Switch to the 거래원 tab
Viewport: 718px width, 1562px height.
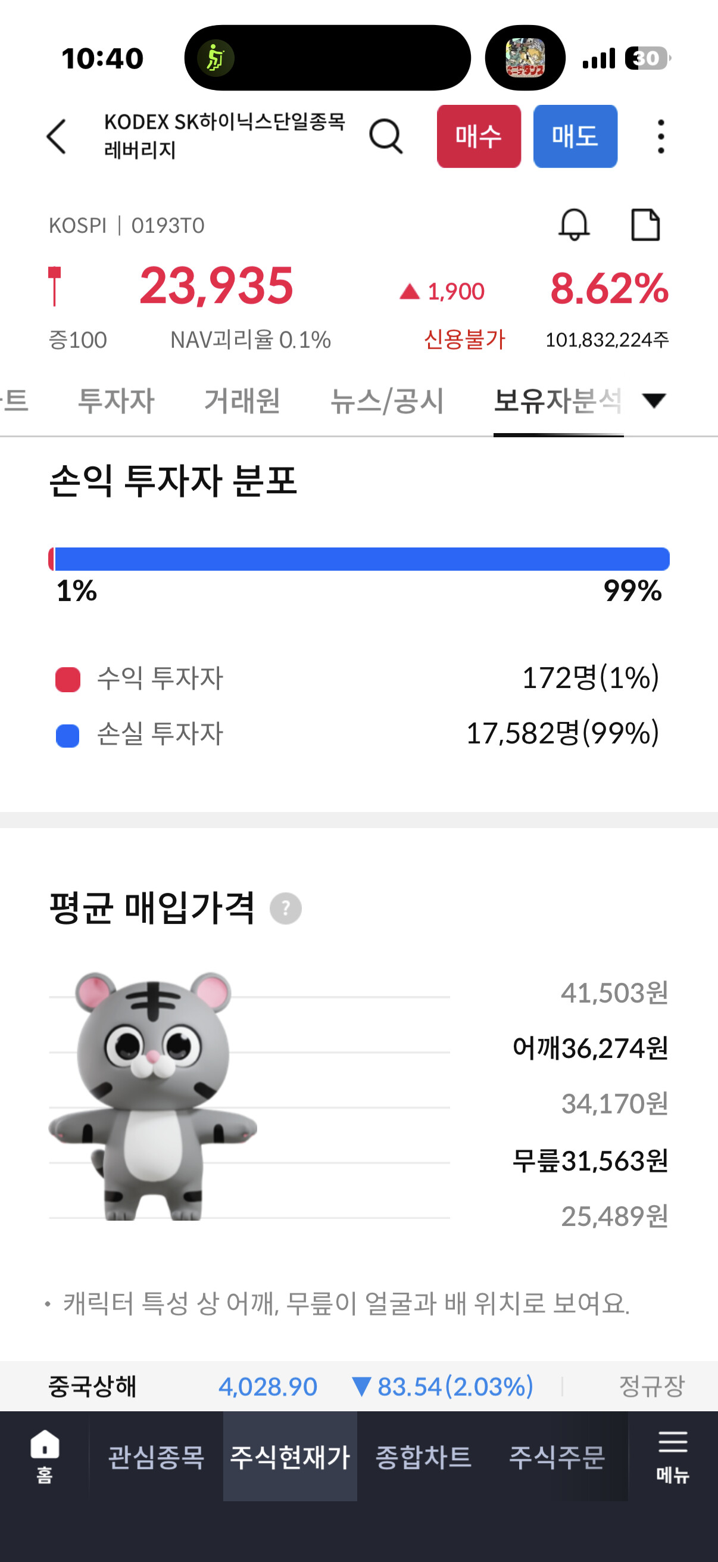tap(242, 401)
